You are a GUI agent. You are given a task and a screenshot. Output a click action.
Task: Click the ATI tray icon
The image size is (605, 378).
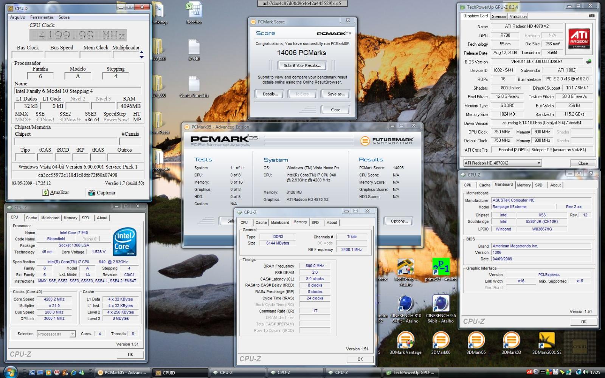(530, 372)
